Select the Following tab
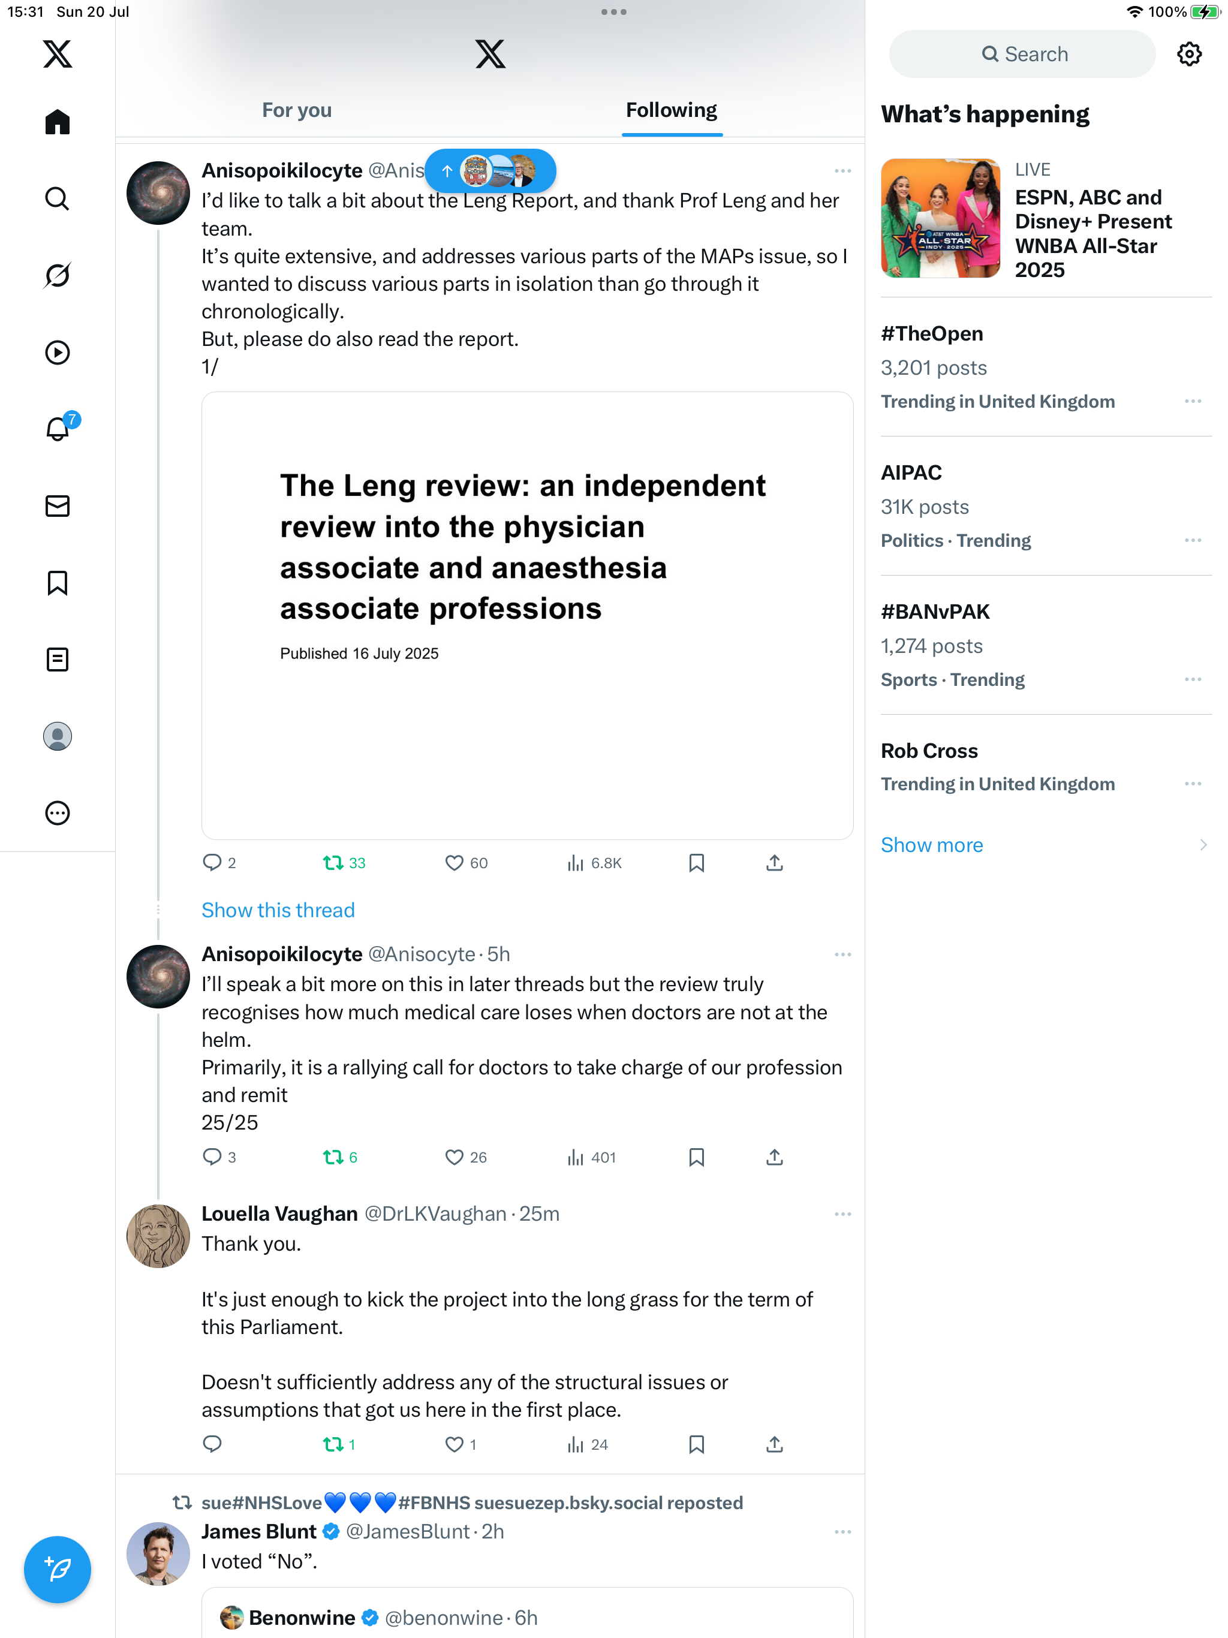The width and height of the screenshot is (1228, 1638). [672, 110]
